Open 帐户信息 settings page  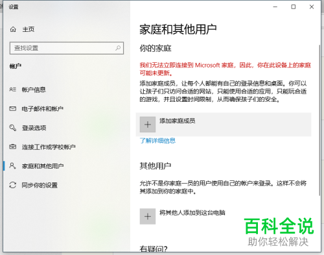coord(34,90)
